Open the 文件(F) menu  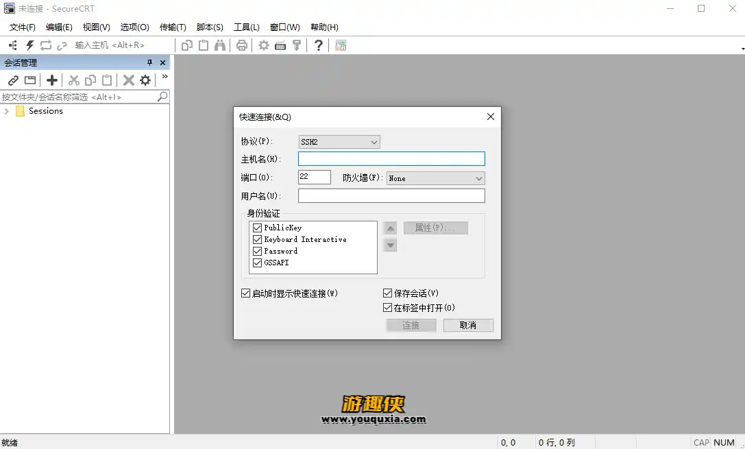[23, 27]
